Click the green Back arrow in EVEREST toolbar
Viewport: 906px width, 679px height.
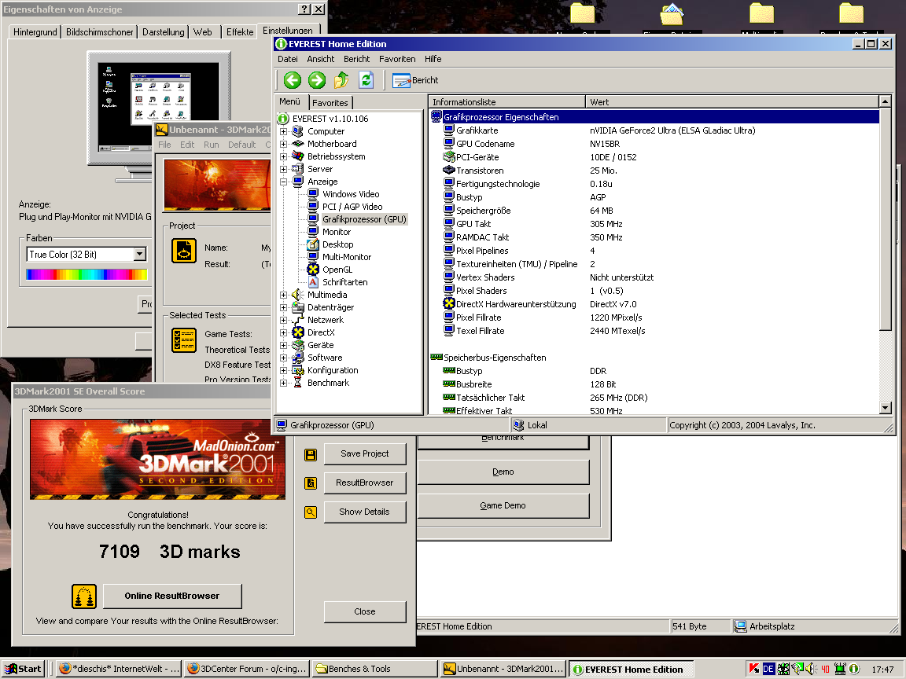click(291, 79)
